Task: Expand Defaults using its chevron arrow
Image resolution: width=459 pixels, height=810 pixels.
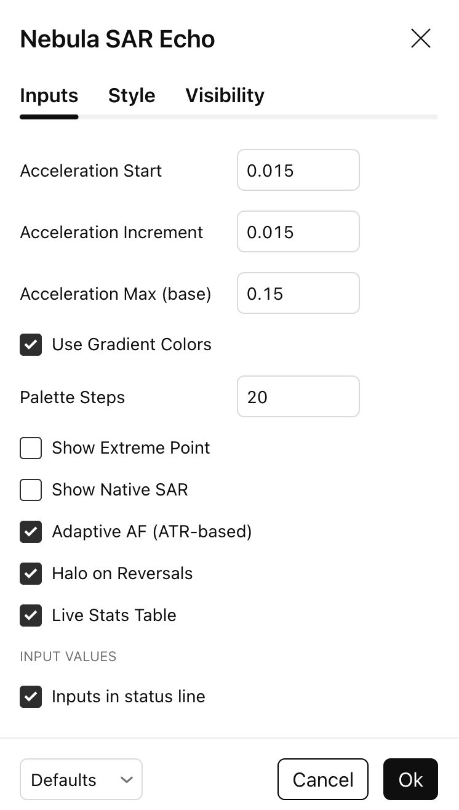Action: [127, 780]
